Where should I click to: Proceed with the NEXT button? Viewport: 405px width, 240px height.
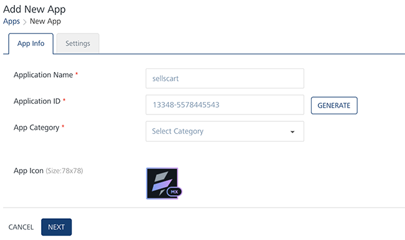coord(56,227)
